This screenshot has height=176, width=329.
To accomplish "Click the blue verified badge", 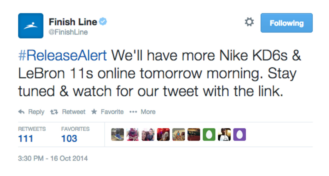I will 103,22.
